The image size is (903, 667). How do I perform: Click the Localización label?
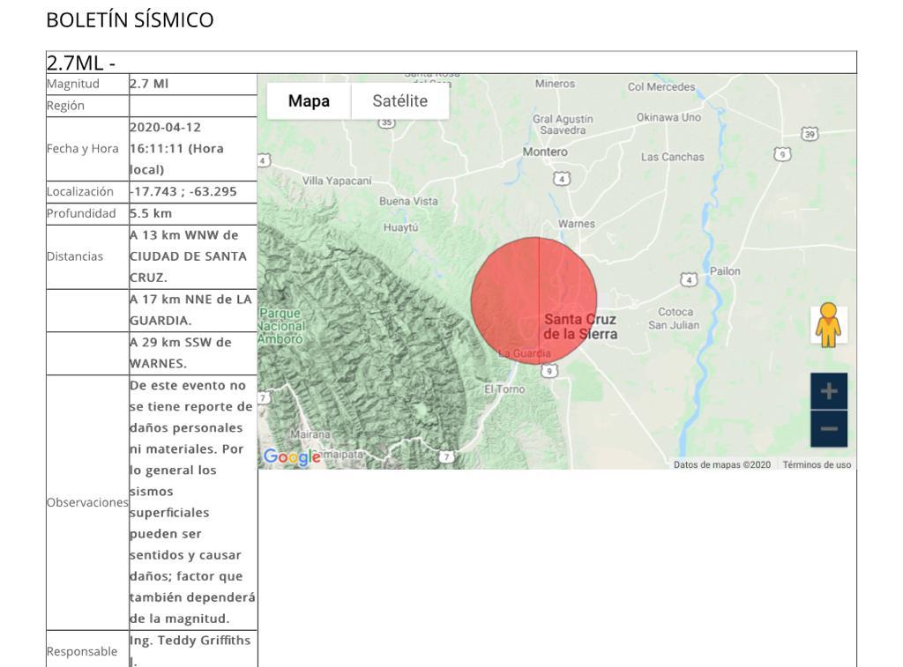80,191
